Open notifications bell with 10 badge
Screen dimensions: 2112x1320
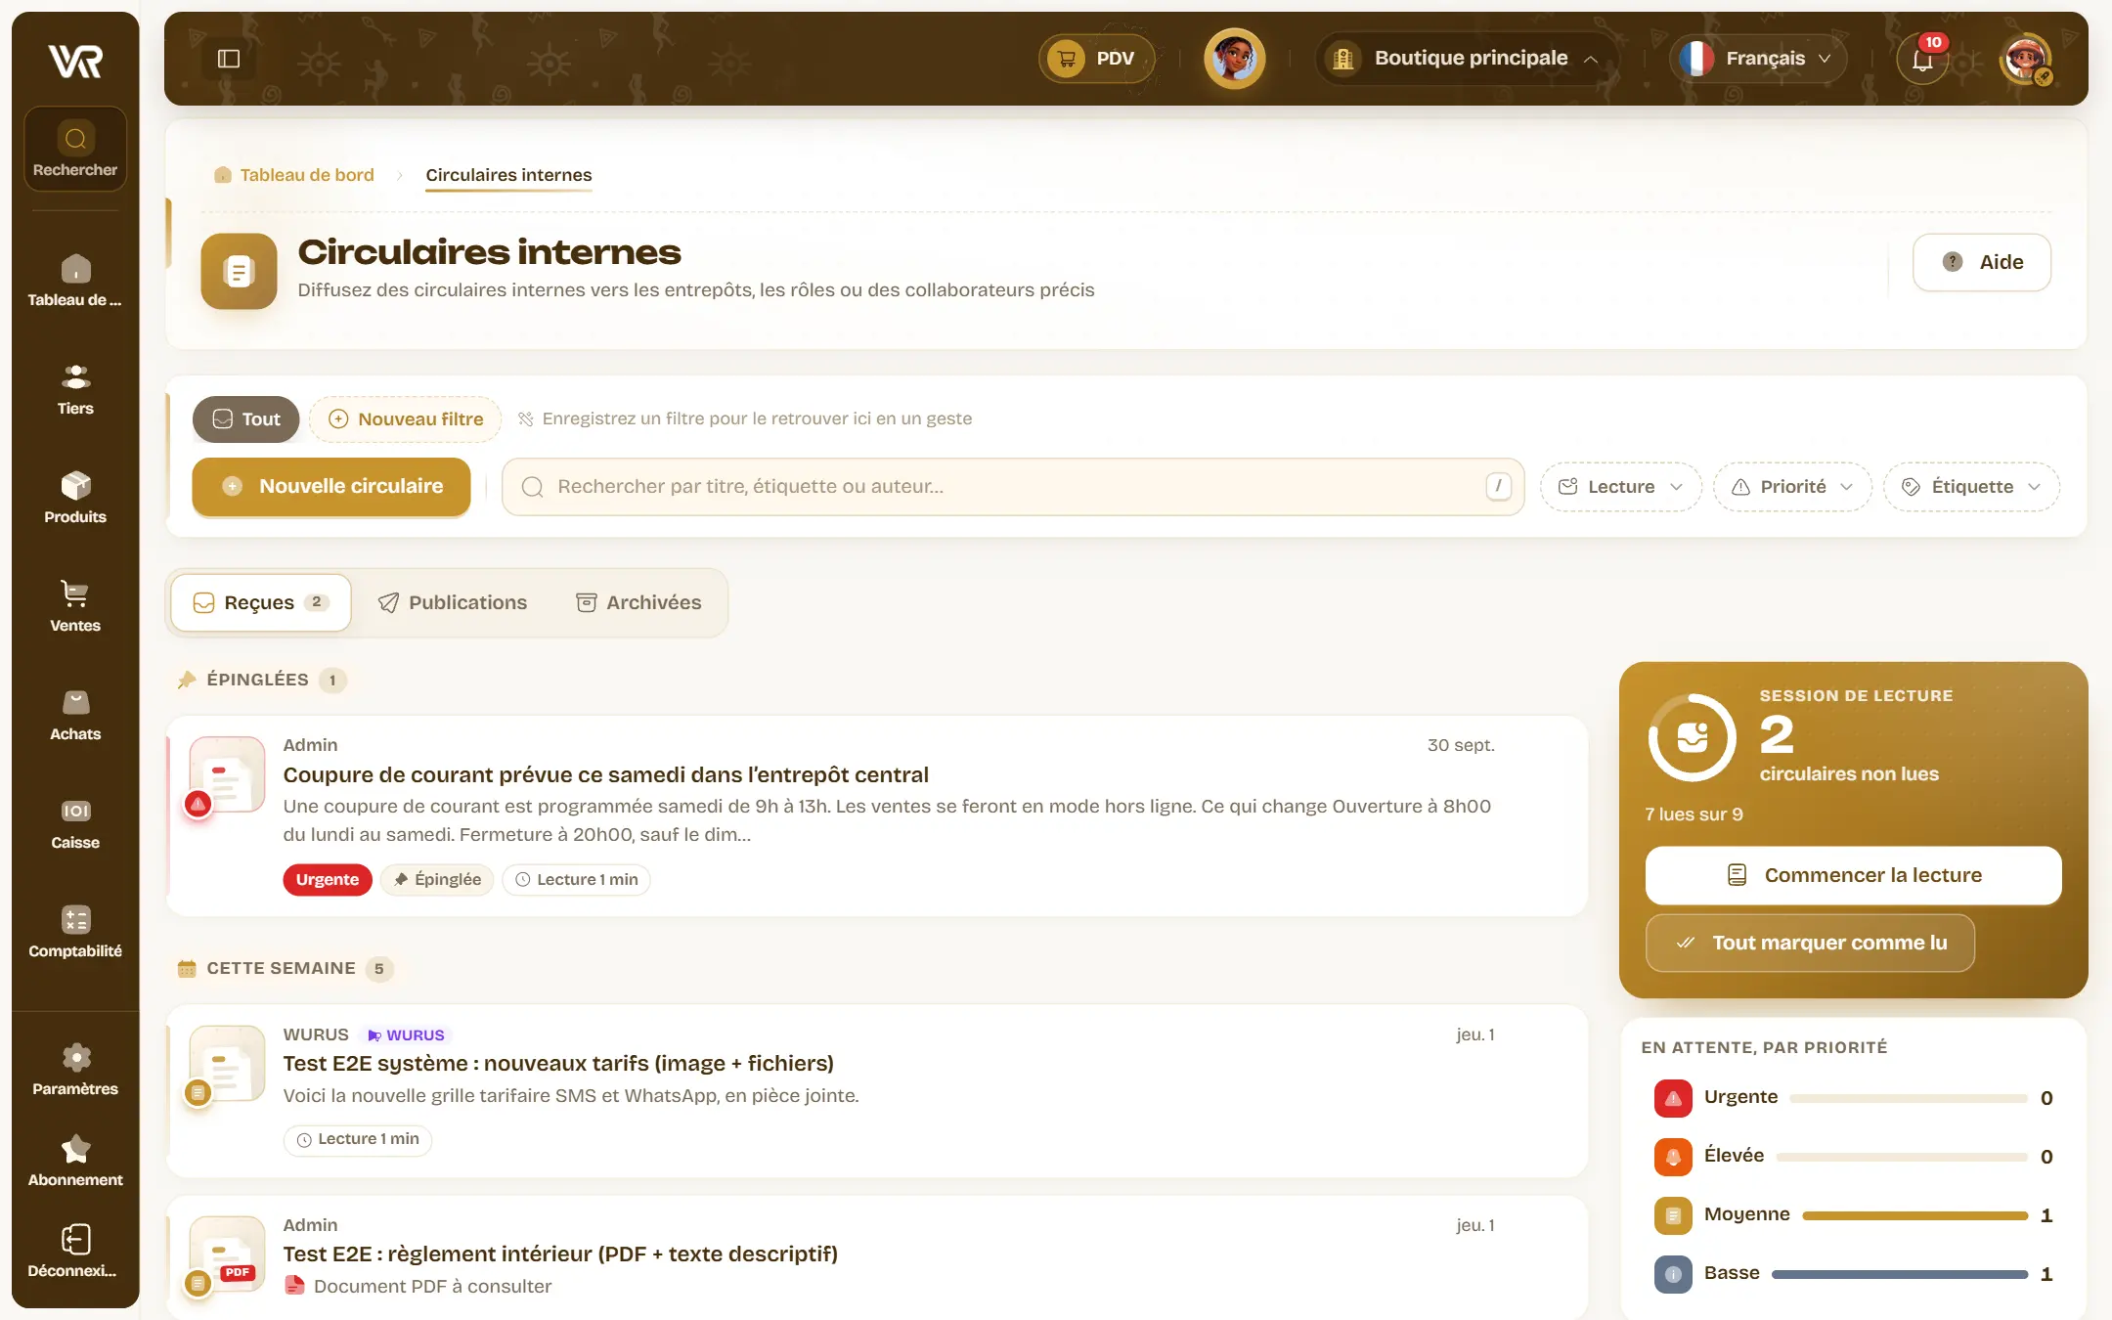tap(1922, 59)
